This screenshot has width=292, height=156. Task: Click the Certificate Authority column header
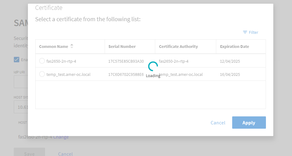click(x=178, y=47)
